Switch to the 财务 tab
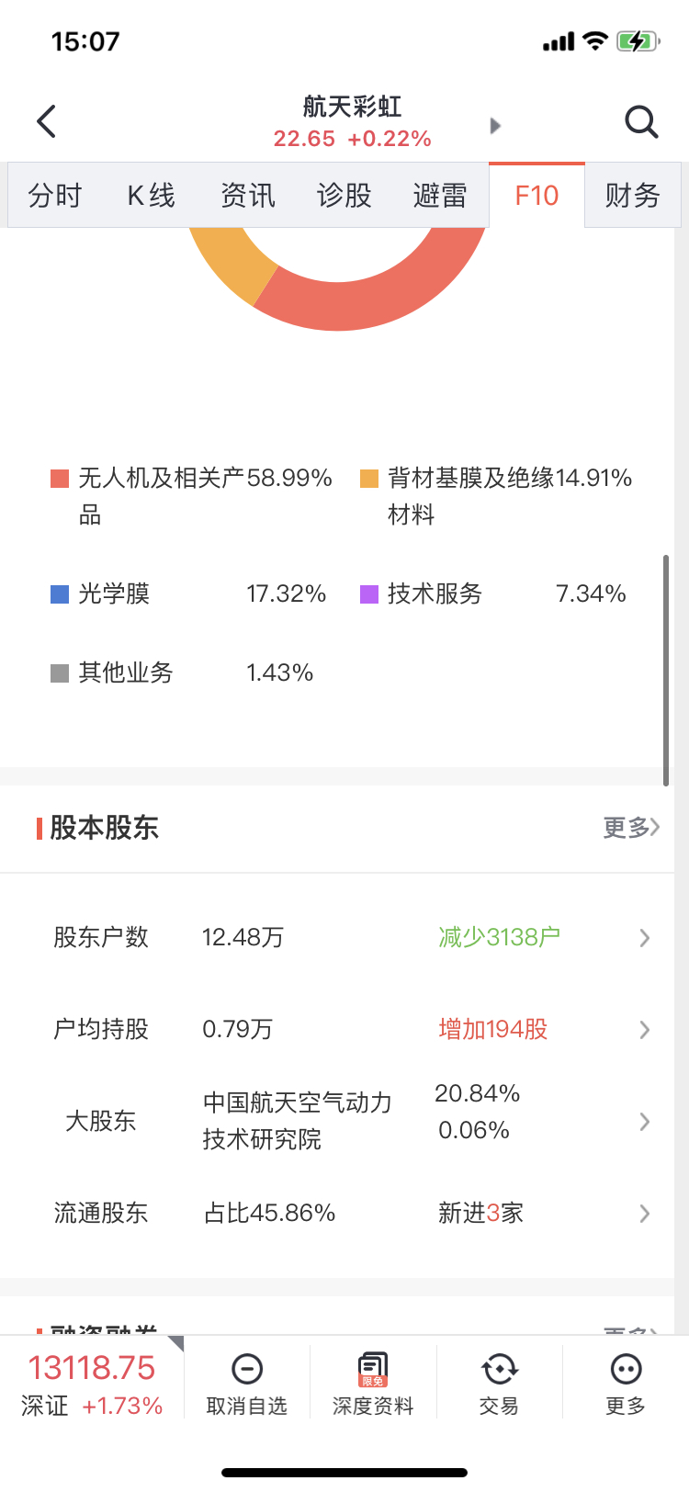 632,196
